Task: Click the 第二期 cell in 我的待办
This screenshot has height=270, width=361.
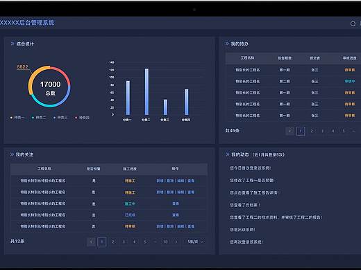Action: 285,81
